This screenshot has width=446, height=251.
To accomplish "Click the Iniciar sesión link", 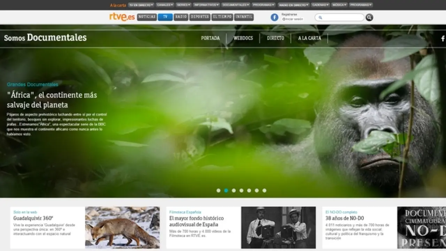I will (293, 19).
